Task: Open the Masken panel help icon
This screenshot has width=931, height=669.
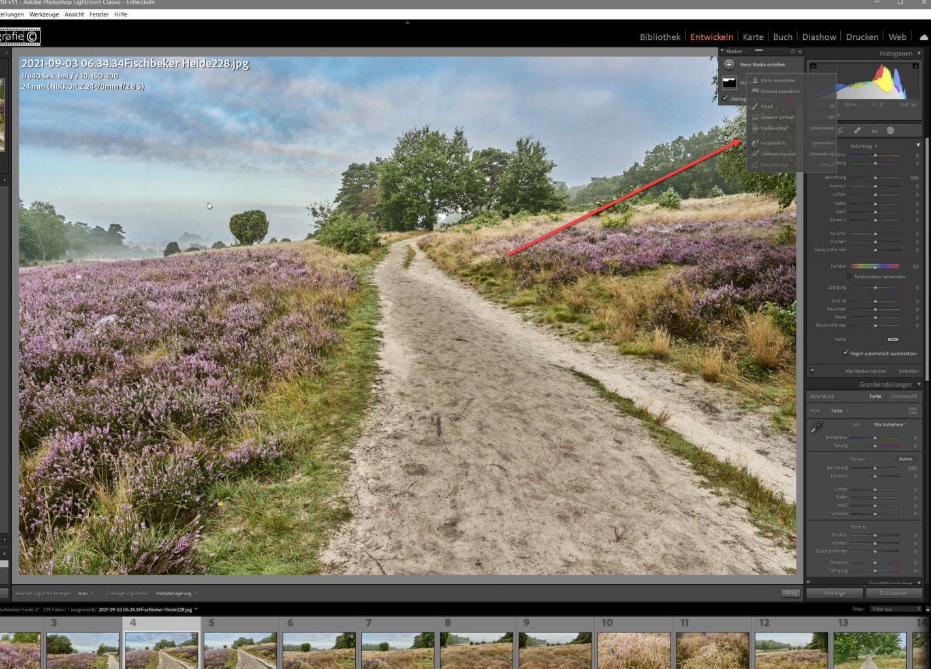Action: [793, 51]
